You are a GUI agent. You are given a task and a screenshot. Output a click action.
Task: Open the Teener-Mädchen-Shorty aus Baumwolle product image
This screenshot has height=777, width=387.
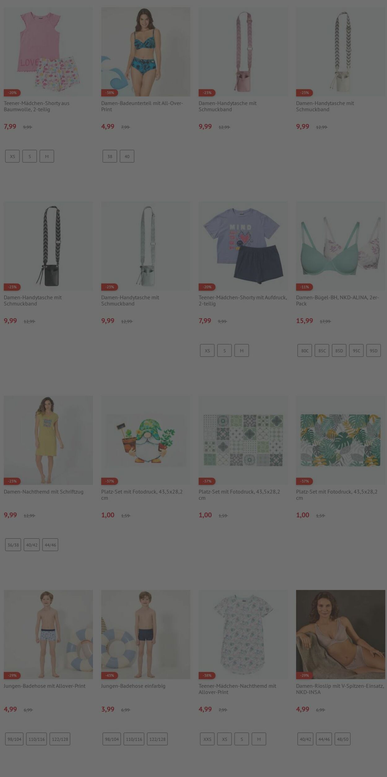[x=48, y=52]
